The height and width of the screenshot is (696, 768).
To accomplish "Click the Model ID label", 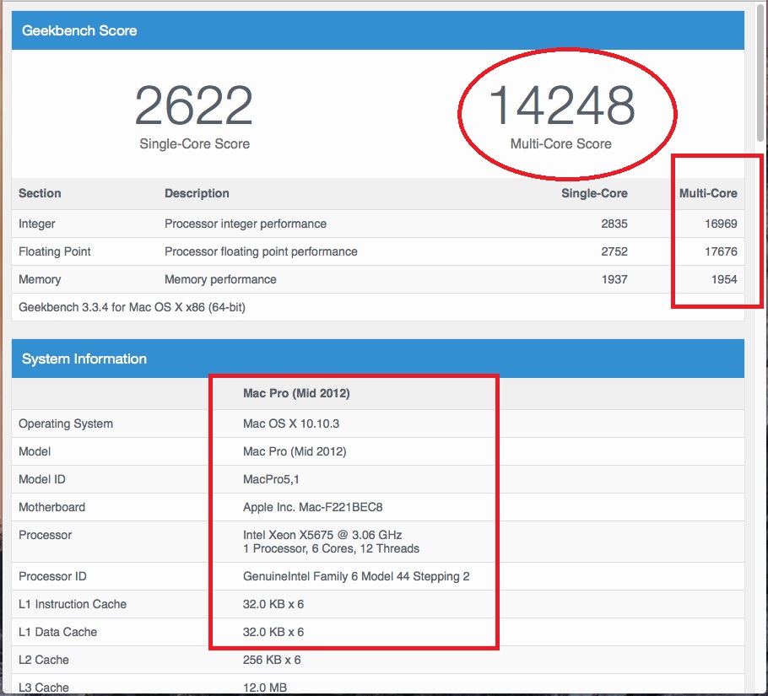I will pyautogui.click(x=41, y=480).
